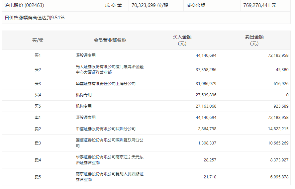Click buy amount 37,358,286
Viewport: 295px width, 189px height.
[x=206, y=69]
